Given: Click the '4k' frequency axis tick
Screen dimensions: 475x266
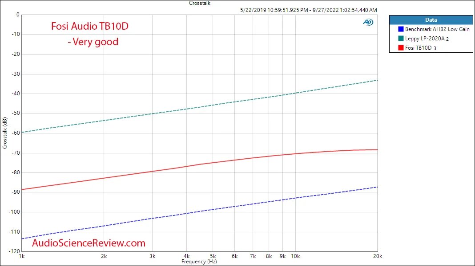Looking at the screenshot, I should pos(186,256).
